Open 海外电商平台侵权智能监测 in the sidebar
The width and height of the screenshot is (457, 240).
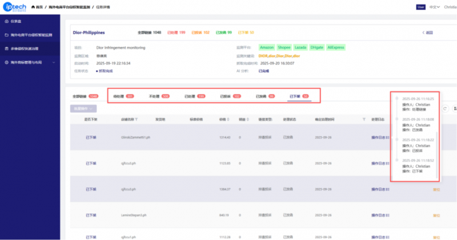[31, 35]
